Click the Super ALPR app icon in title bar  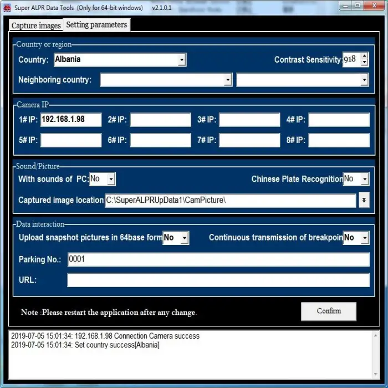coord(7,8)
